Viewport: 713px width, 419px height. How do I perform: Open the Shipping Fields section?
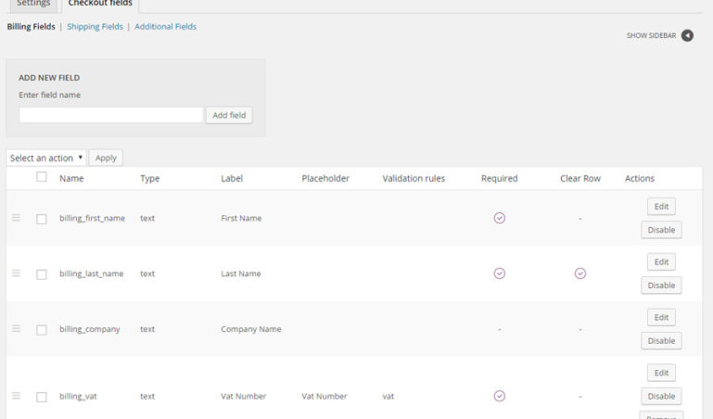[95, 27]
